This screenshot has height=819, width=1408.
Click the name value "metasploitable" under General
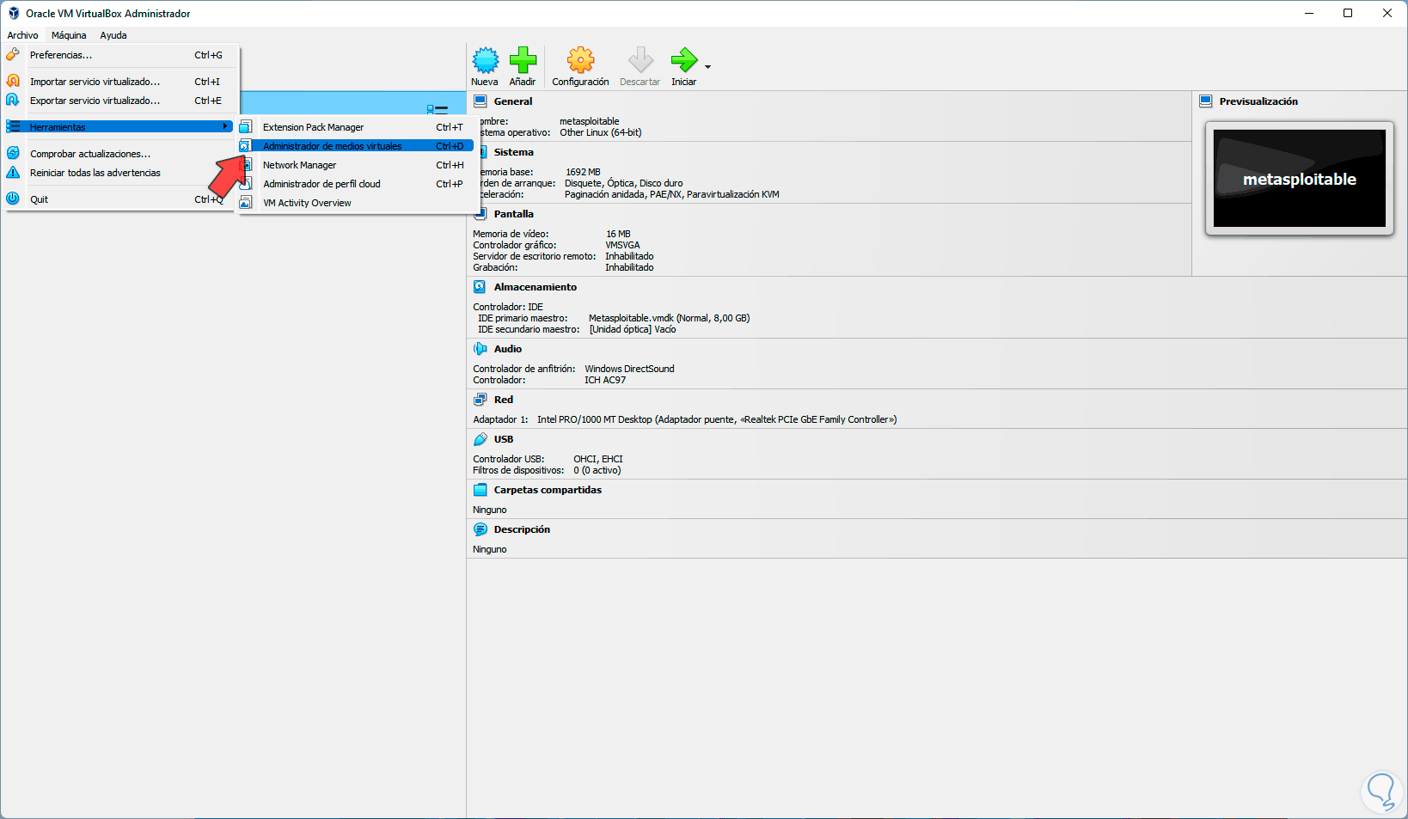click(590, 121)
